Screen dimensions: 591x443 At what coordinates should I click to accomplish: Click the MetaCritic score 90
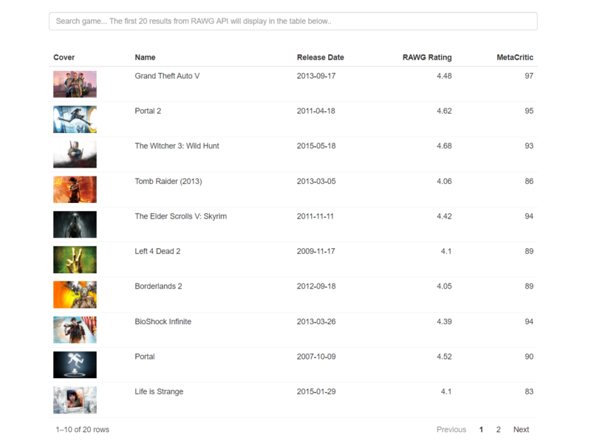[529, 357]
